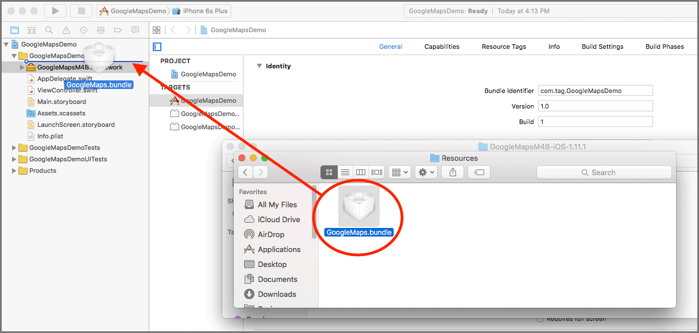Open the Breakpoint navigator

(118, 30)
